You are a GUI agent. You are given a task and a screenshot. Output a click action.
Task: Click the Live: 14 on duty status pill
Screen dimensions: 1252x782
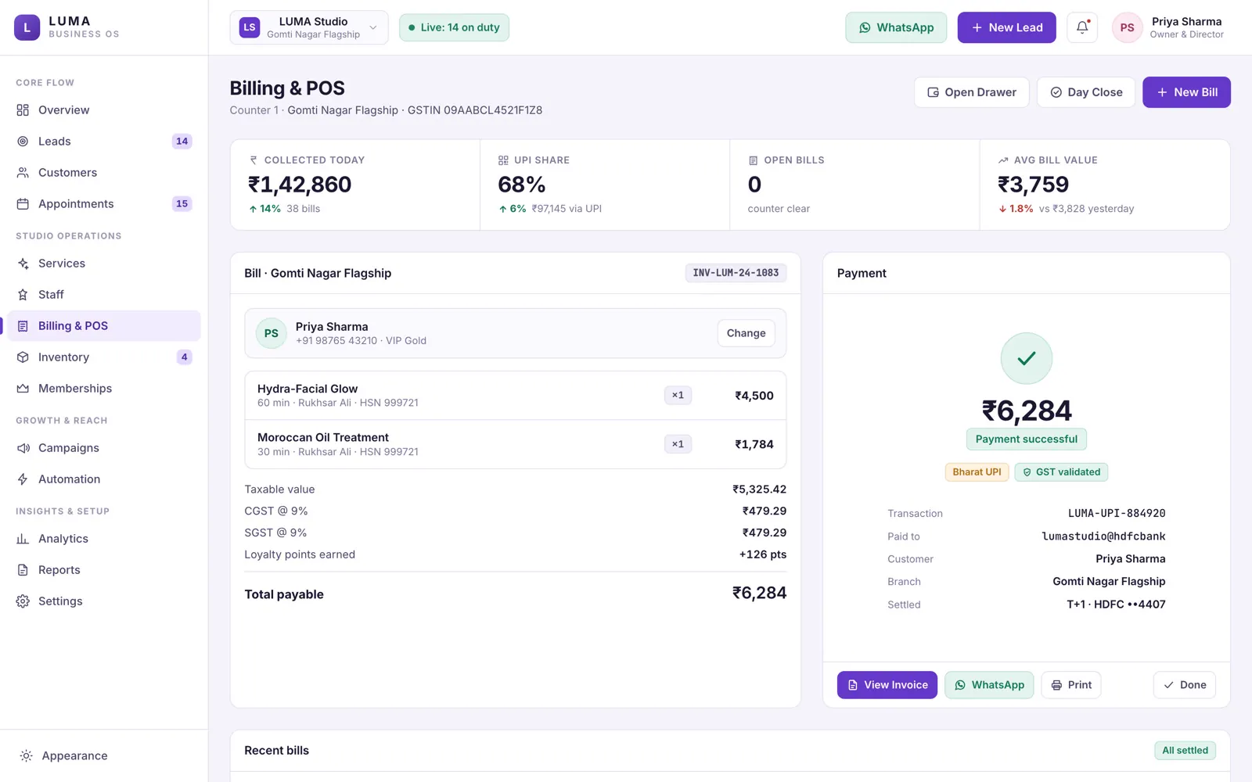pyautogui.click(x=454, y=27)
